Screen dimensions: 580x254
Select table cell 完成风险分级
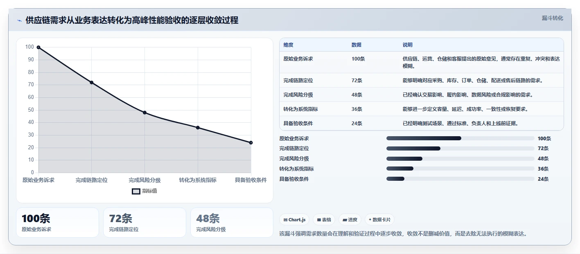(298, 95)
